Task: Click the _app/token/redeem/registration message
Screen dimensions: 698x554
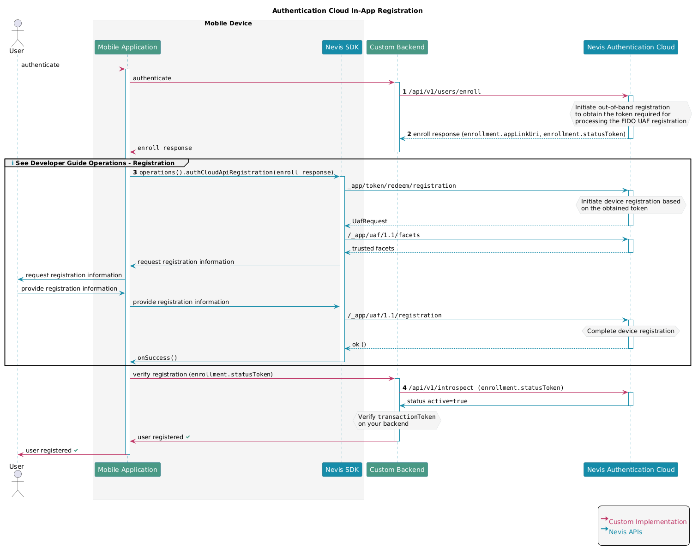Action: pyautogui.click(x=402, y=186)
